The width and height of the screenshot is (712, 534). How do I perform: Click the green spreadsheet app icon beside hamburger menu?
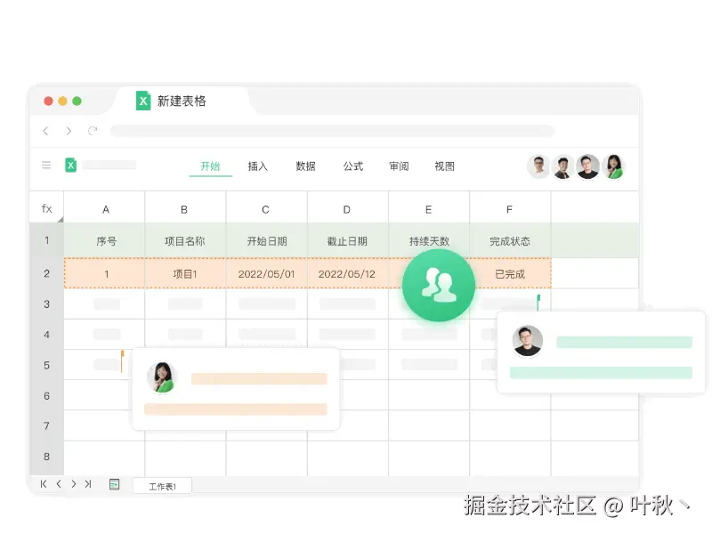click(x=73, y=166)
